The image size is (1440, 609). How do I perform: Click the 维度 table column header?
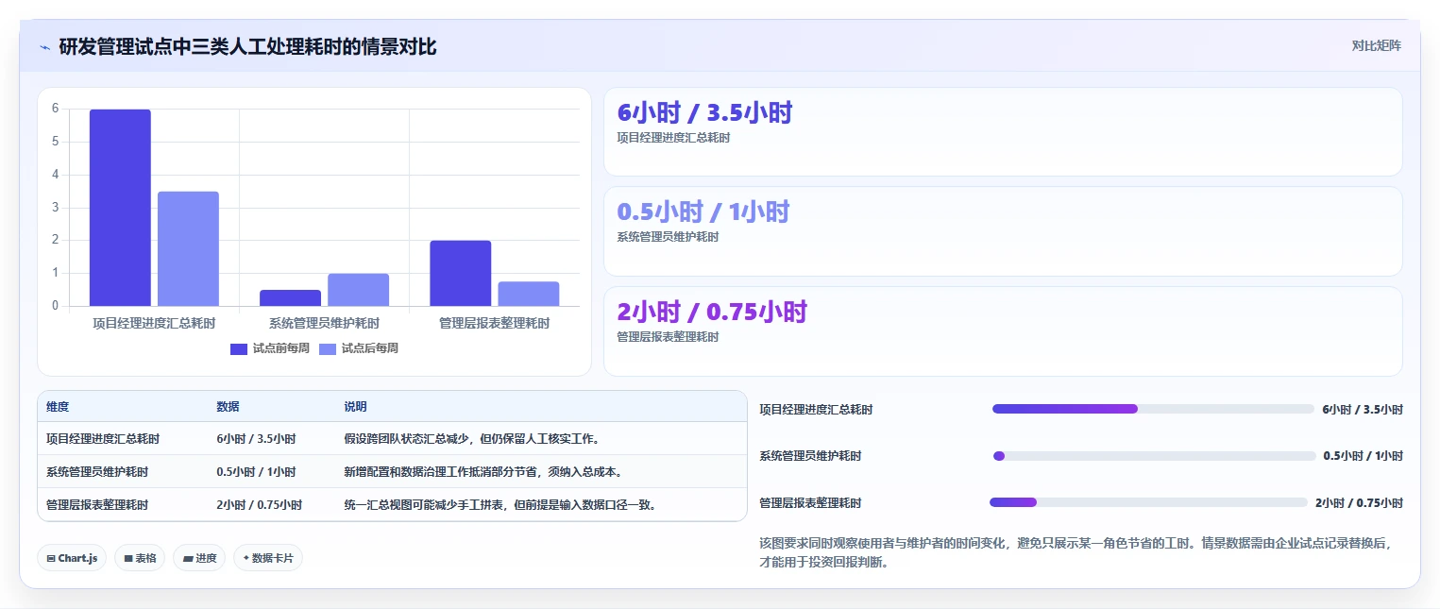point(58,407)
